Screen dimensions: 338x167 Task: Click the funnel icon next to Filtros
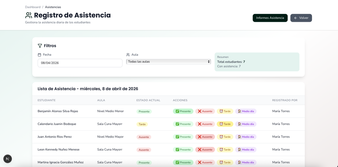click(40, 46)
